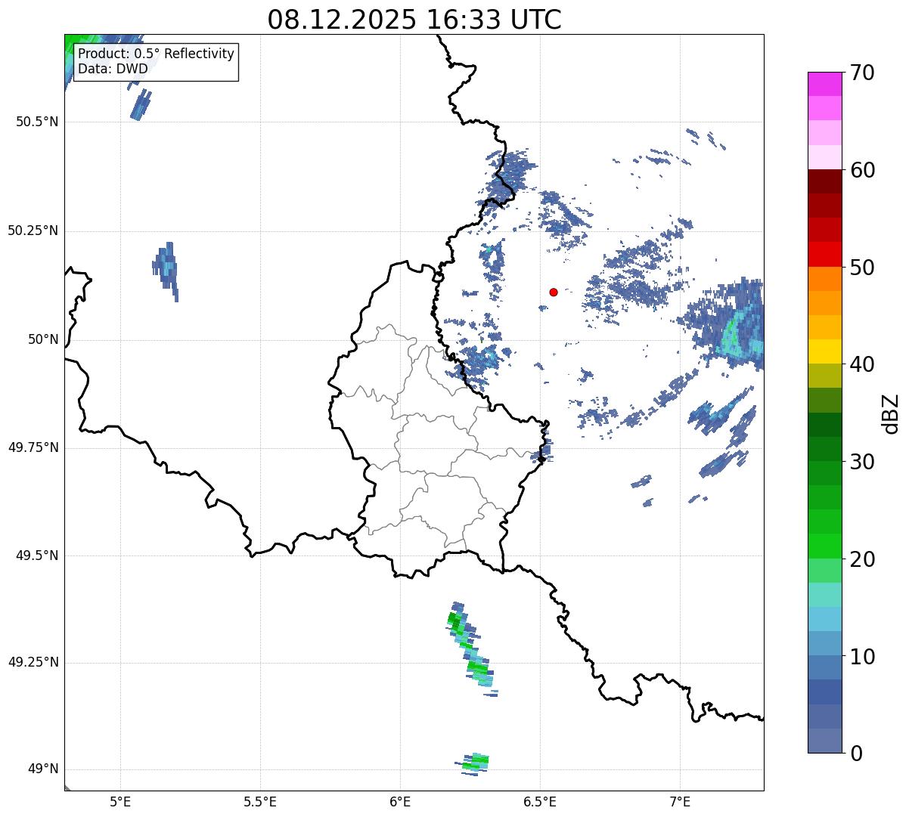
Task: Click the magenta 70 dBZ colorbar segment
Action: click(x=825, y=84)
